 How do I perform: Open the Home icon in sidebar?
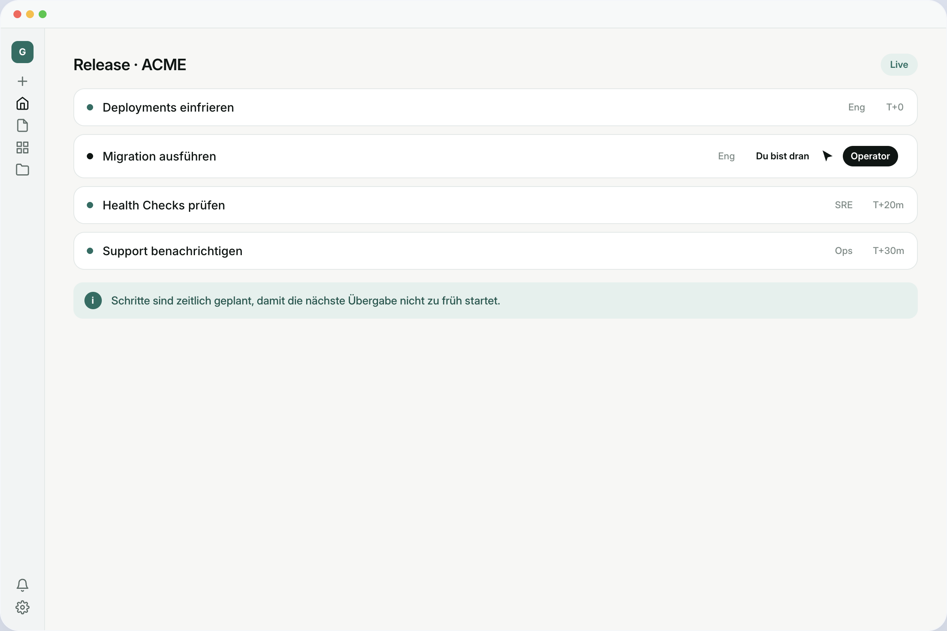click(22, 103)
